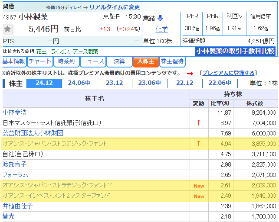Screen dimensions: 279x222
Task: Open shareholder 渡部育子
Action: (15, 164)
